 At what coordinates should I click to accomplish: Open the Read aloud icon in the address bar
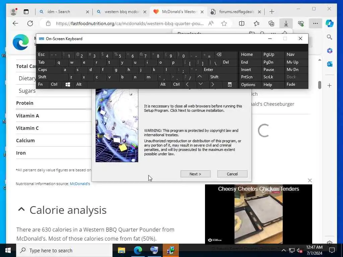(x=211, y=23)
